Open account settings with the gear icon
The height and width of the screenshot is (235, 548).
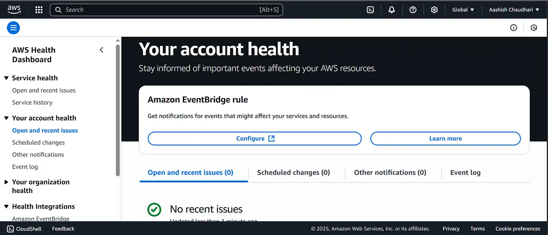434,9
